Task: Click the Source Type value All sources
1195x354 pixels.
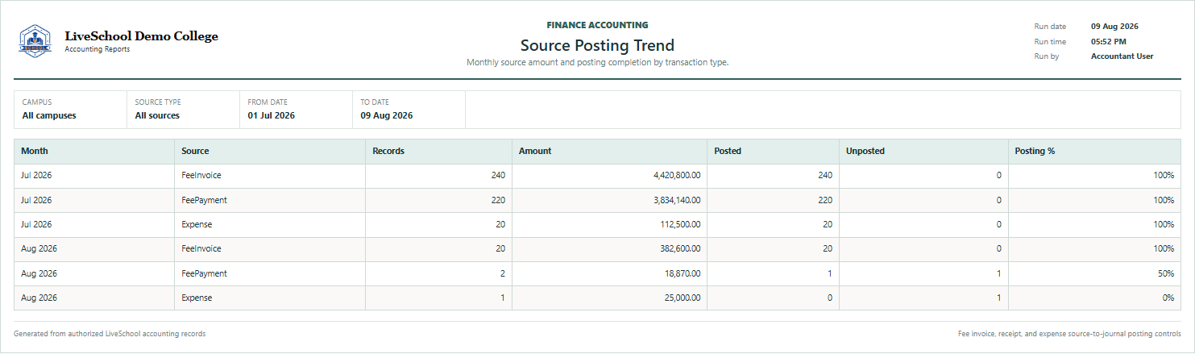Action: [157, 115]
